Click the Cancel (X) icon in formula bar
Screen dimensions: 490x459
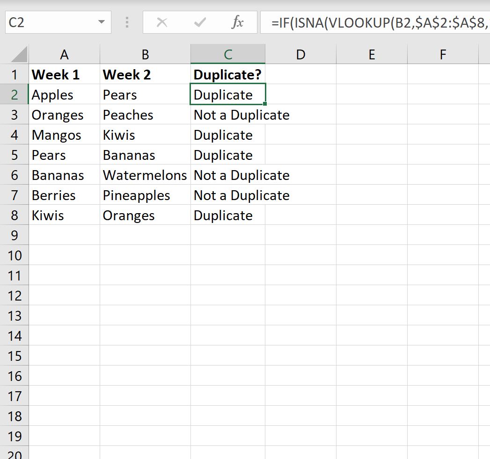(162, 22)
